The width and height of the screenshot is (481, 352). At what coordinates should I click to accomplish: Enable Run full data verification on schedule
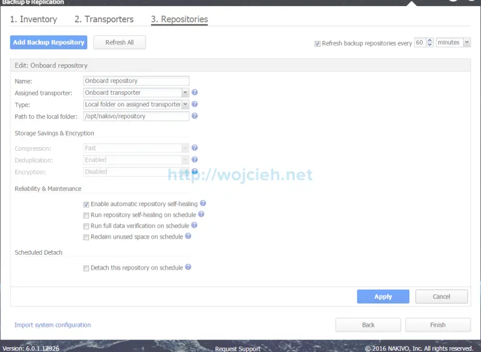click(87, 226)
